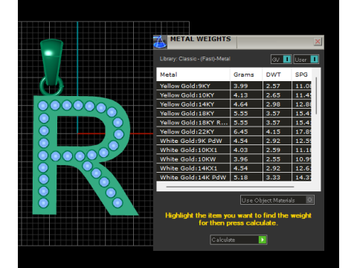Click the vertical scrollbar of metal list
The height and width of the screenshot is (268, 357).
click(316, 96)
